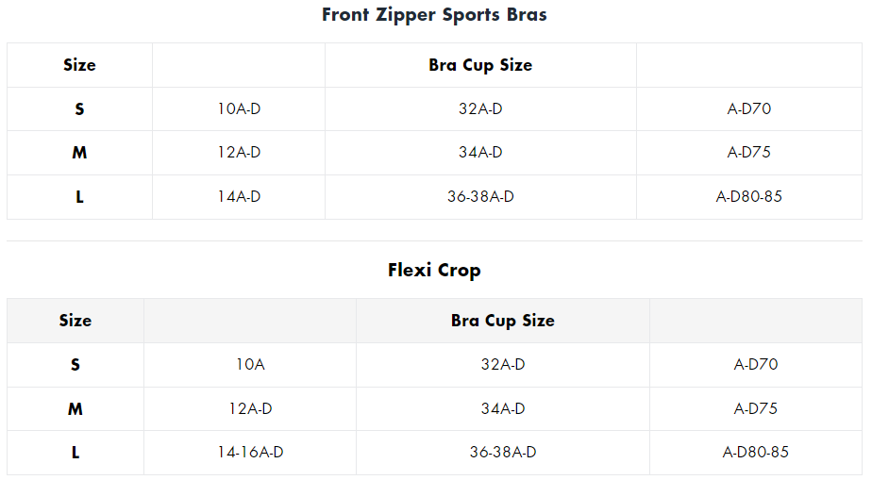Click A-D80-85 in the Front Zipper table
Image resolution: width=872 pixels, height=480 pixels.
(749, 197)
